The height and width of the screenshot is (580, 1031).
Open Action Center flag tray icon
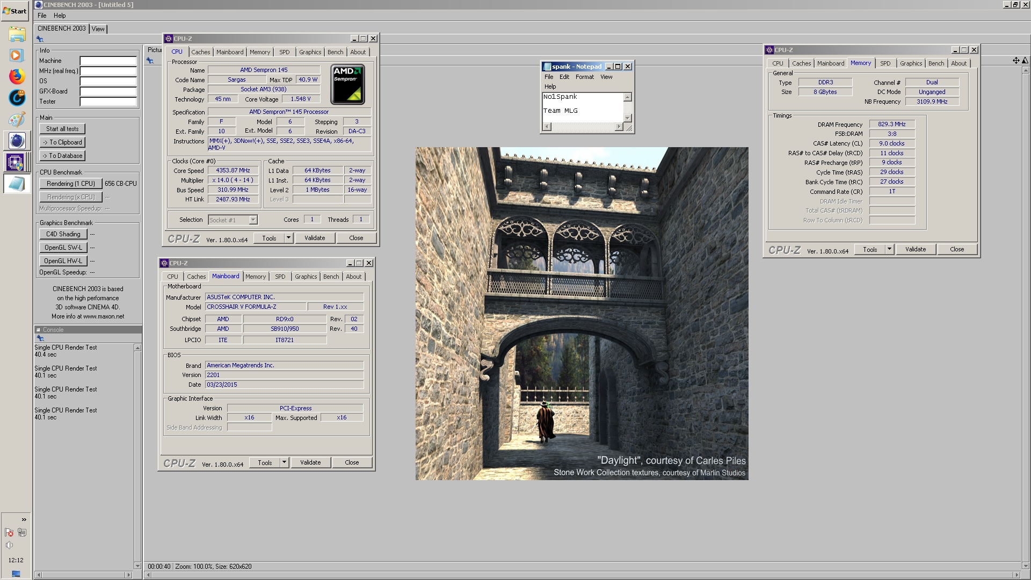tap(9, 532)
